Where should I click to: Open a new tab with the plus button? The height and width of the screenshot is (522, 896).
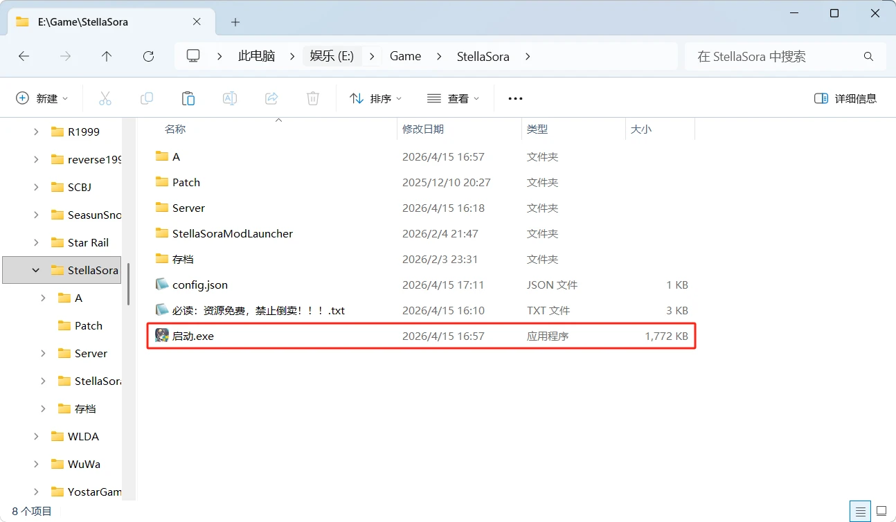(235, 21)
